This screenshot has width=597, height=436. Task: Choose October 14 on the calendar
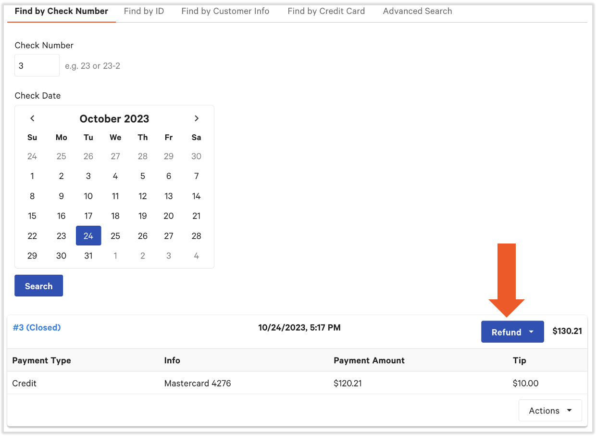196,196
